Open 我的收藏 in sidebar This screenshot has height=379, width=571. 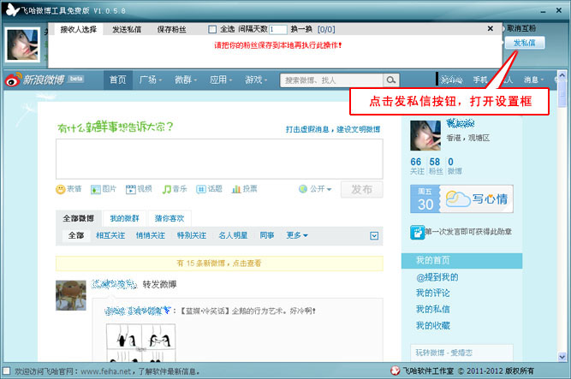[x=433, y=325]
